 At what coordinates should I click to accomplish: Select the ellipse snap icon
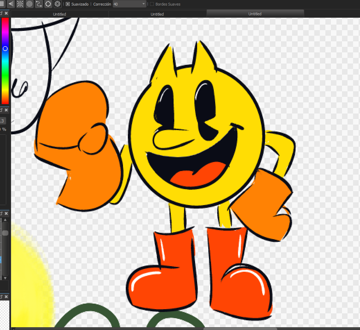(x=48, y=4)
